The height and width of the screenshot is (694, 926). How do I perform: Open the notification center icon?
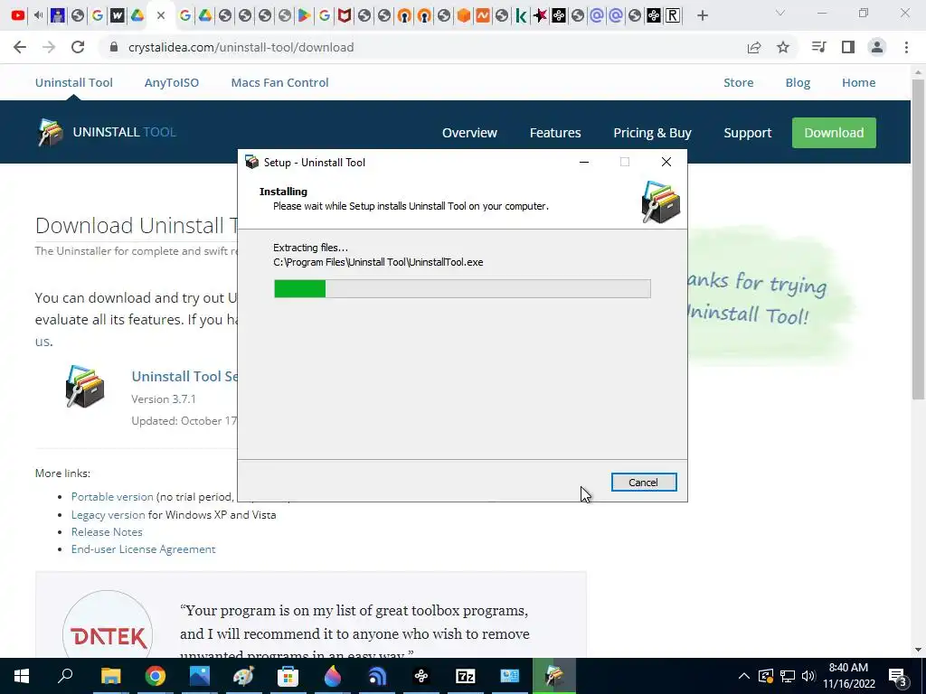(898, 676)
